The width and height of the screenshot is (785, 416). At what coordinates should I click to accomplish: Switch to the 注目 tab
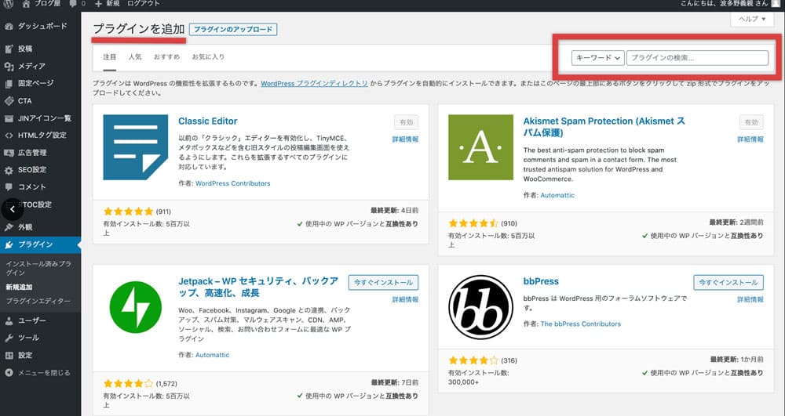[x=110, y=57]
